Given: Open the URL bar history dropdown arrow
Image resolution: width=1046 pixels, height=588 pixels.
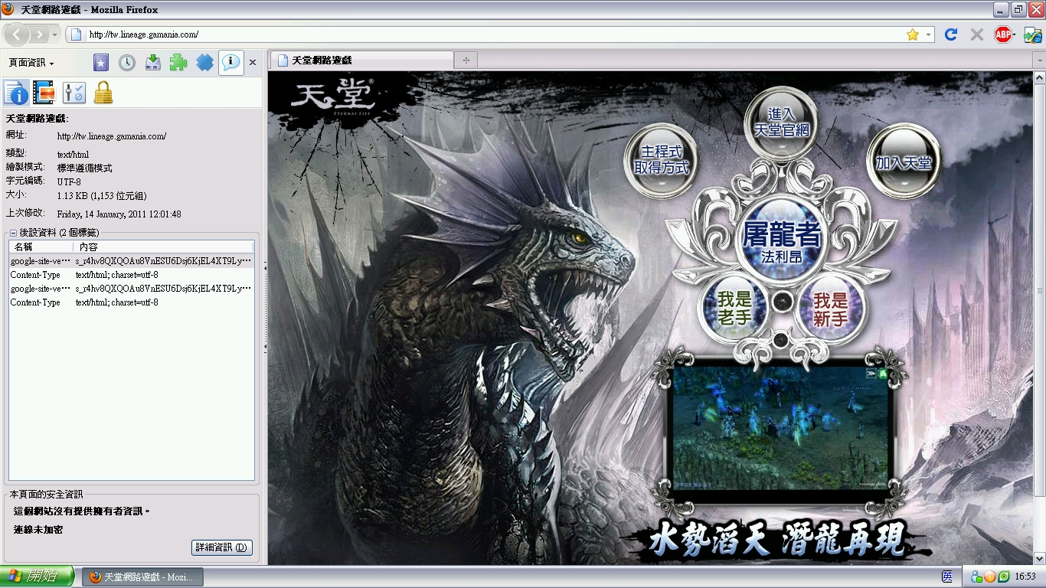Looking at the screenshot, I should pyautogui.click(x=929, y=34).
